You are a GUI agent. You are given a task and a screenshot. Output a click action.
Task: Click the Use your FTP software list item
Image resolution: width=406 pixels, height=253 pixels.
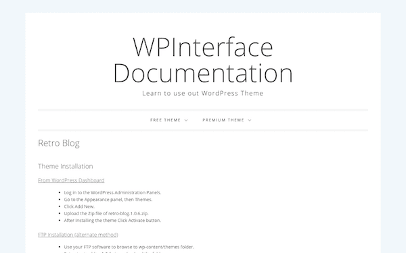point(129,247)
